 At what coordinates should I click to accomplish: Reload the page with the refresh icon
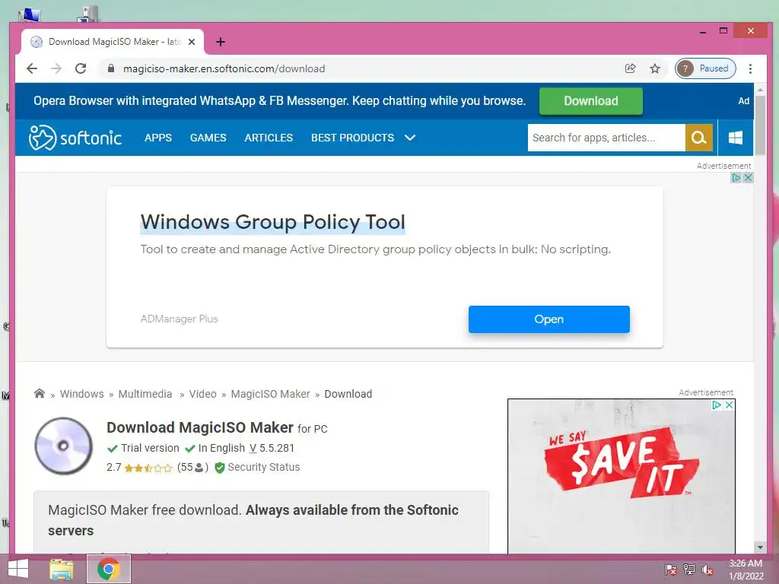(x=81, y=68)
